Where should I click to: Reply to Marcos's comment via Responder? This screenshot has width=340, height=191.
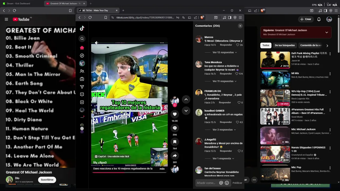tap(226, 45)
